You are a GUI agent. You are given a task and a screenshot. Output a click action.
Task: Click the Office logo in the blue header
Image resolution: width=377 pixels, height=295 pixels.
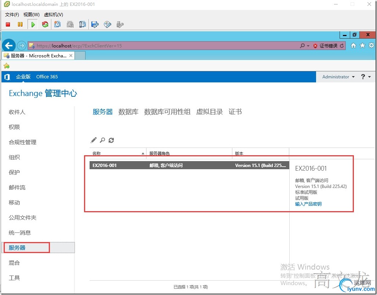click(7, 77)
